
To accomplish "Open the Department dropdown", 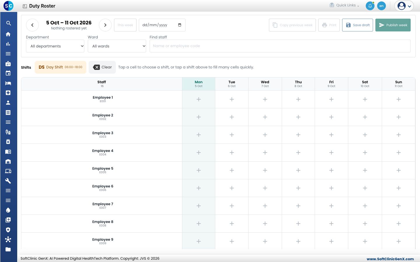I will tap(55, 46).
